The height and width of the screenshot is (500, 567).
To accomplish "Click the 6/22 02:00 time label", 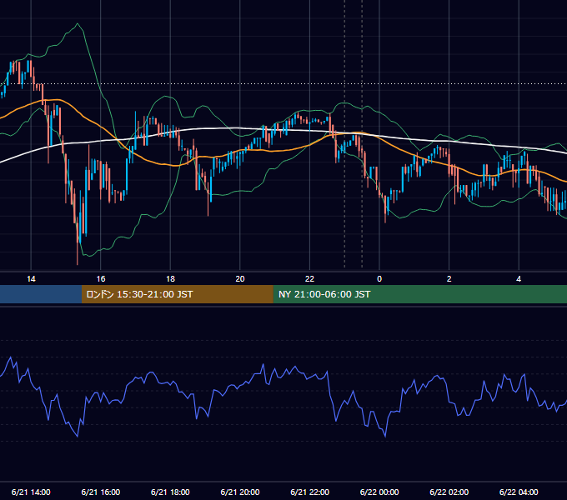I will [449, 492].
